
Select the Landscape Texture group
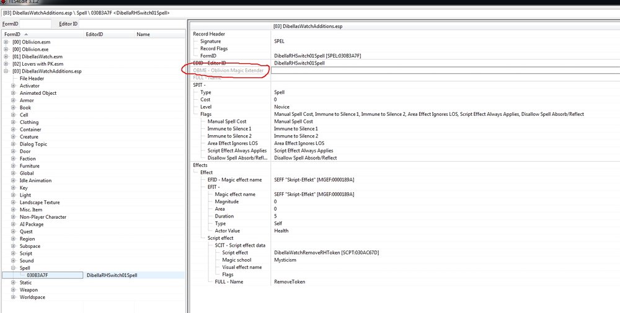click(40, 202)
